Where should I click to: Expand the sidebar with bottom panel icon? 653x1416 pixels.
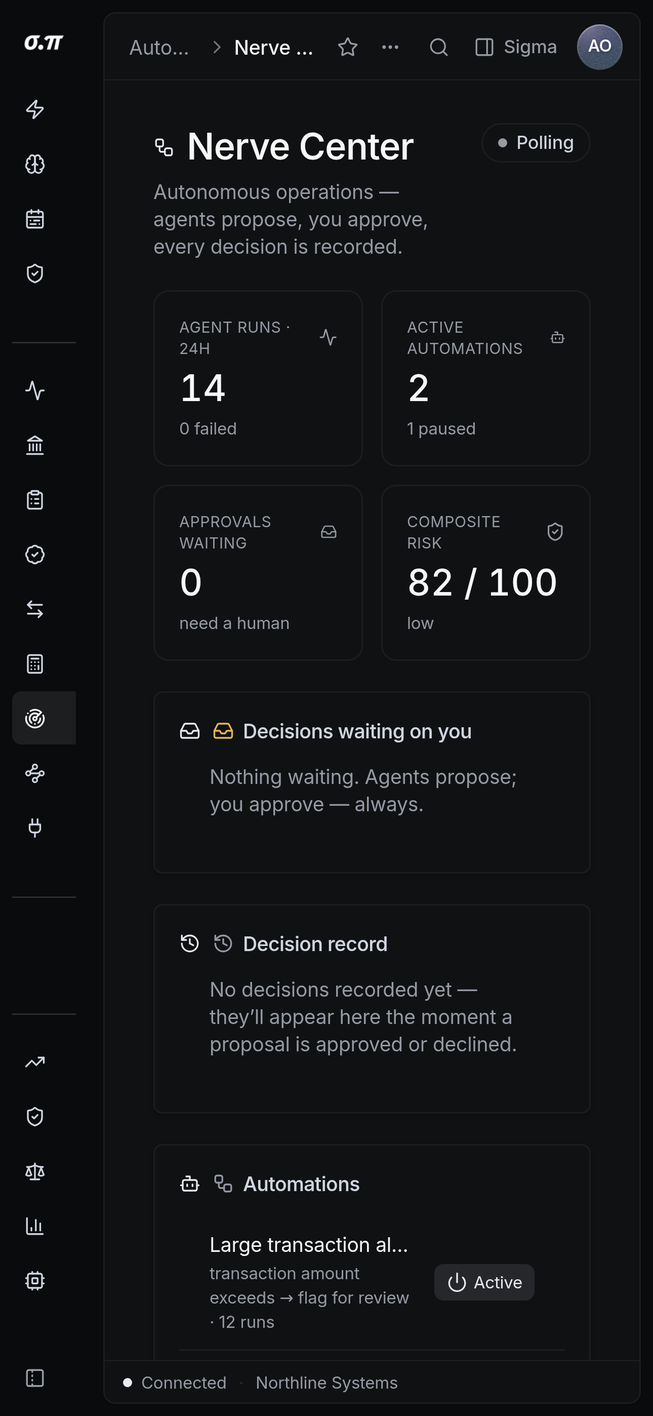point(34,1378)
